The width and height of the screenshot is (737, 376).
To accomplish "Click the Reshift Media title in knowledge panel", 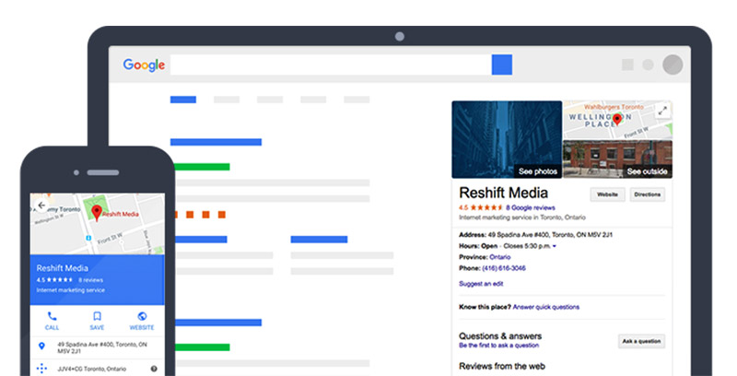I will point(503,193).
